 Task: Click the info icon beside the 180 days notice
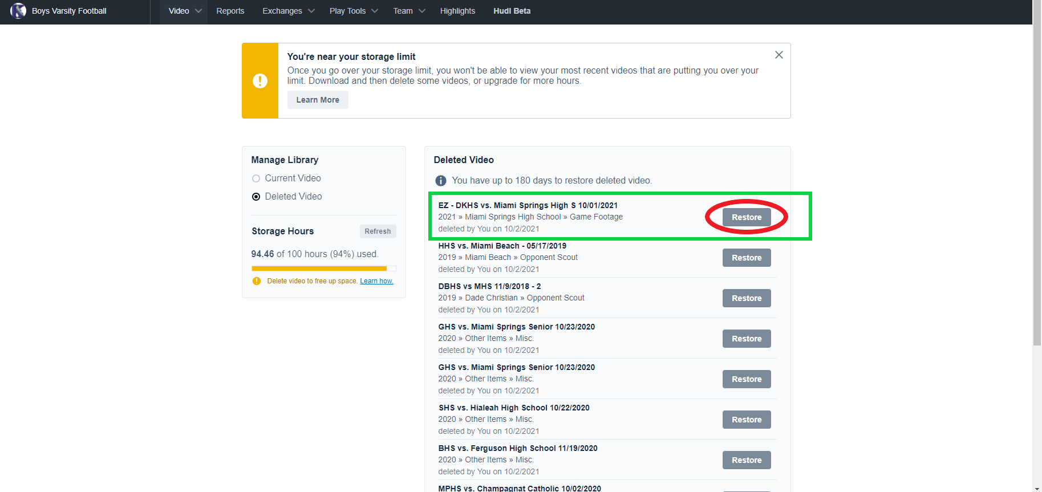441,181
